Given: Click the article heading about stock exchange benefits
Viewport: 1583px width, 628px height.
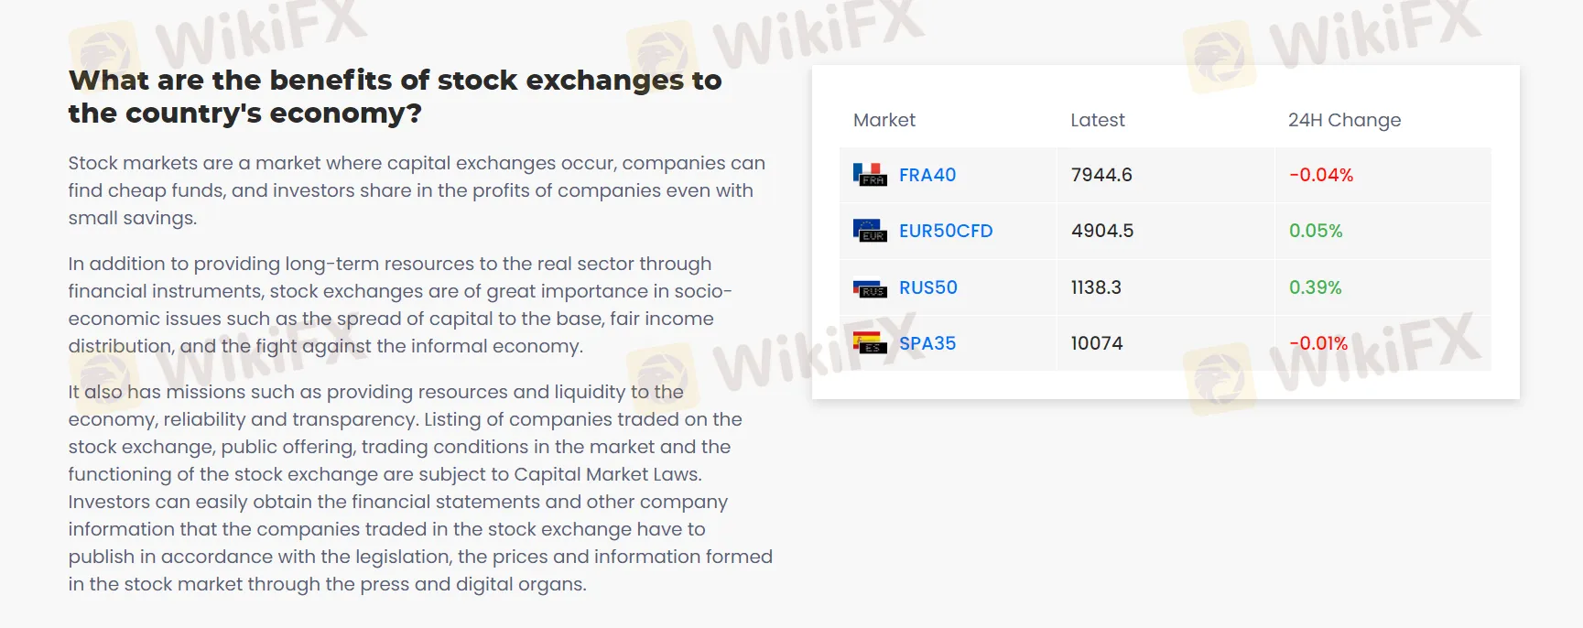Looking at the screenshot, I should coord(395,96).
